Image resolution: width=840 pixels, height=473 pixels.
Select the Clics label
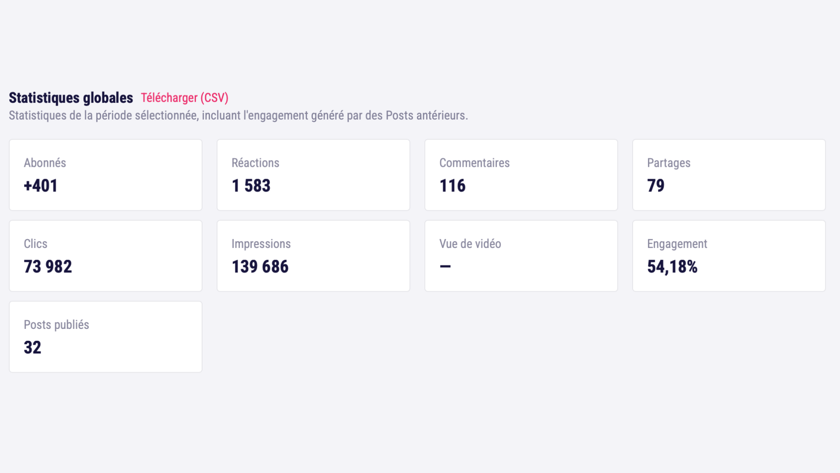(x=35, y=244)
